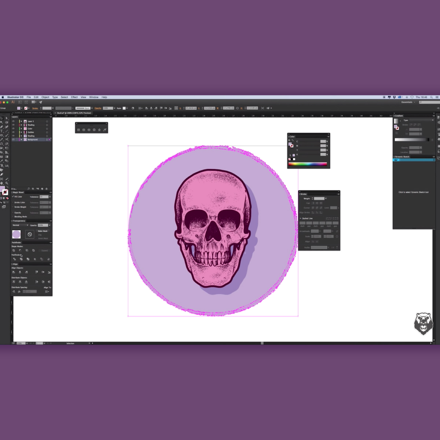Screen dimensions: 440x440
Task: Click the Divide pathfinder icon
Action: pyautogui.click(x=14, y=259)
